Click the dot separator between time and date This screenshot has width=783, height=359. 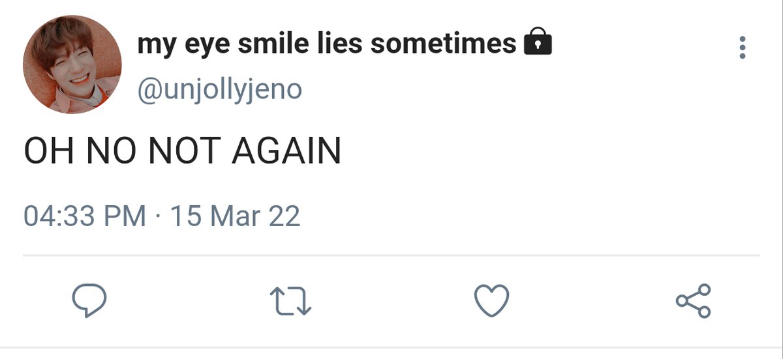[158, 216]
